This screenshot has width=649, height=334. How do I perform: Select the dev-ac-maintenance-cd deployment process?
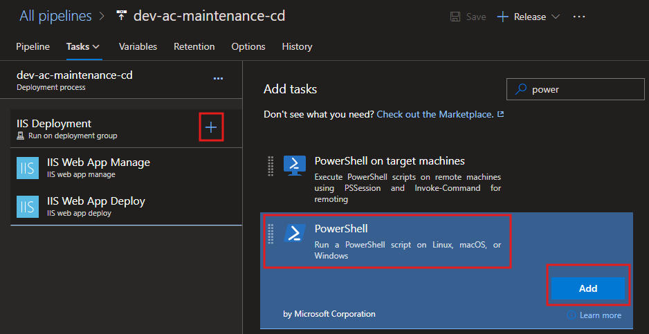tap(121, 80)
